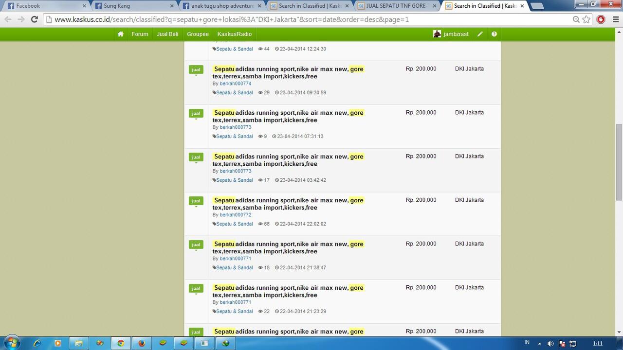Open Groupee in Kaskus navigation

point(198,34)
